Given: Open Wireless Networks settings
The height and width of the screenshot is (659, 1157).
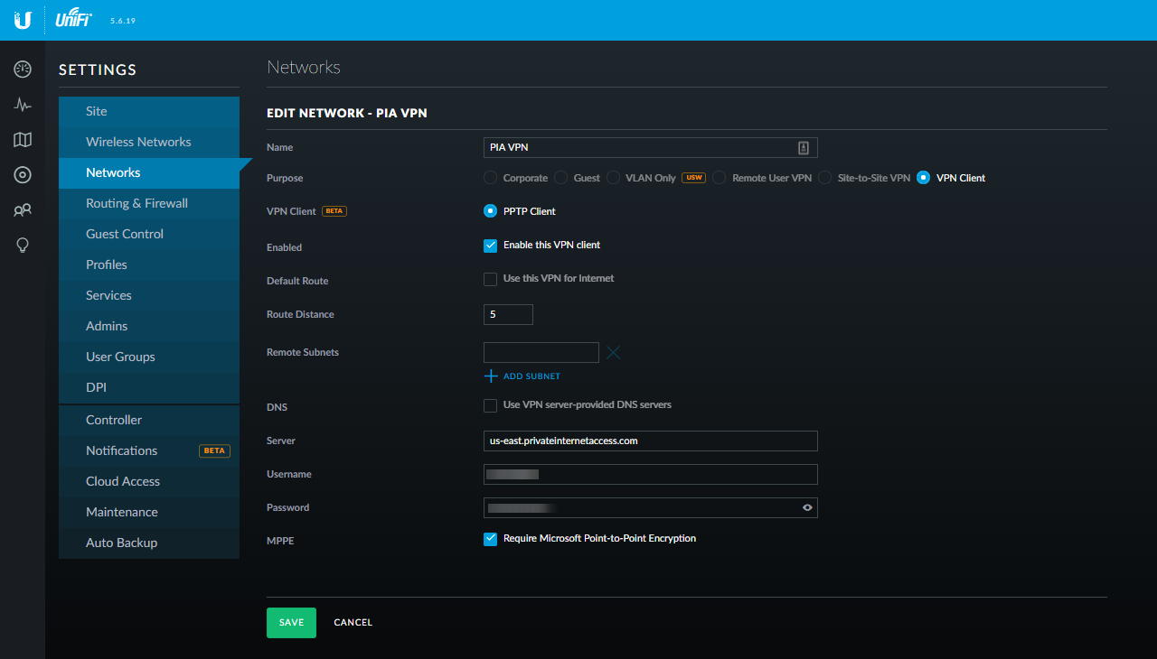Looking at the screenshot, I should point(149,142).
